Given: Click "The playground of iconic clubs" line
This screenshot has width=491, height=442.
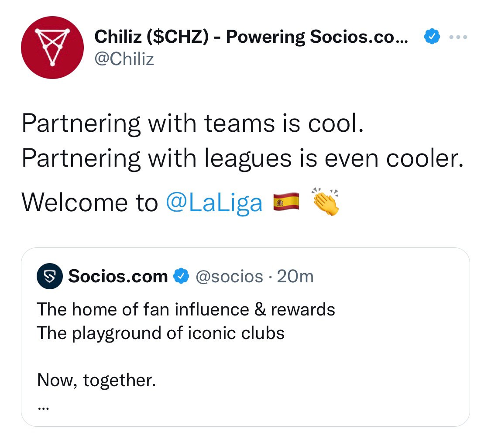Looking at the screenshot, I should click(x=161, y=333).
